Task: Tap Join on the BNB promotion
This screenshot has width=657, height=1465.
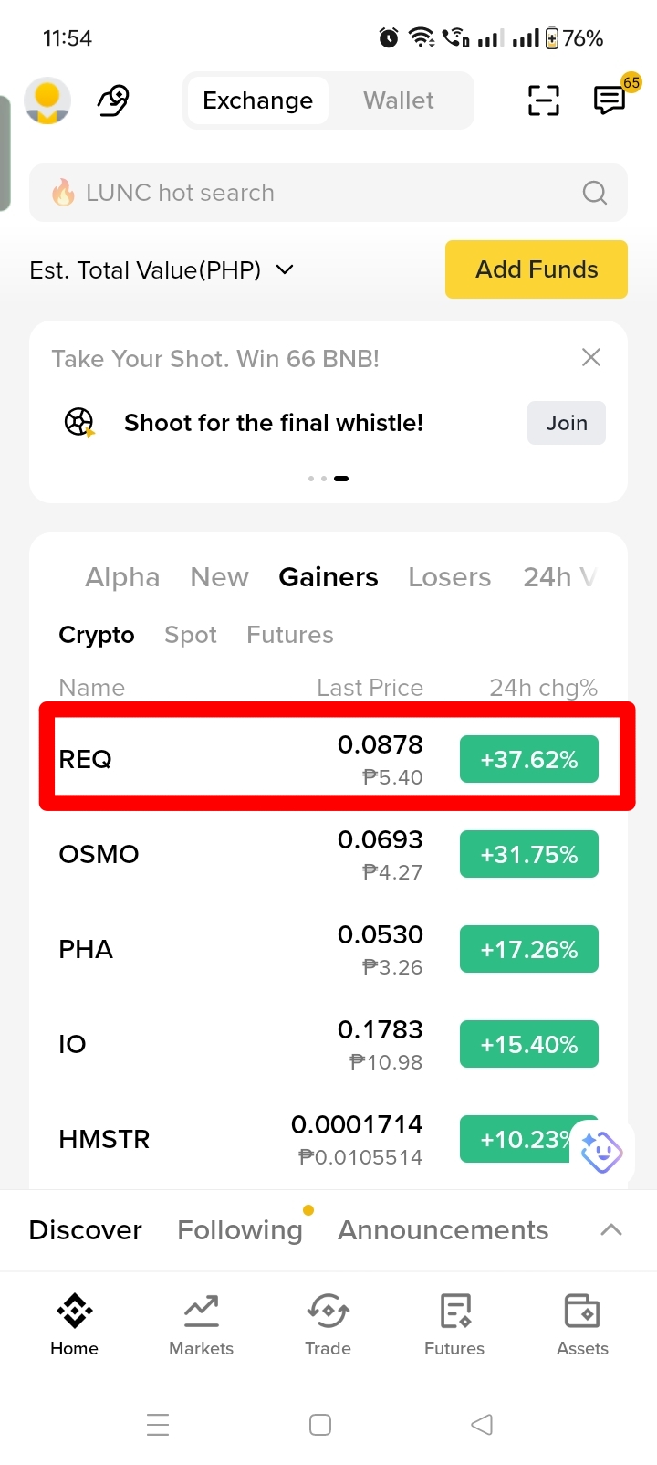Action: point(567,423)
